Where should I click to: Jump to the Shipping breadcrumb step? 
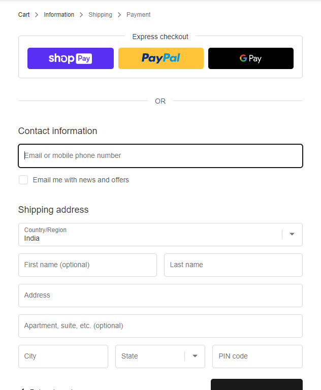click(100, 15)
